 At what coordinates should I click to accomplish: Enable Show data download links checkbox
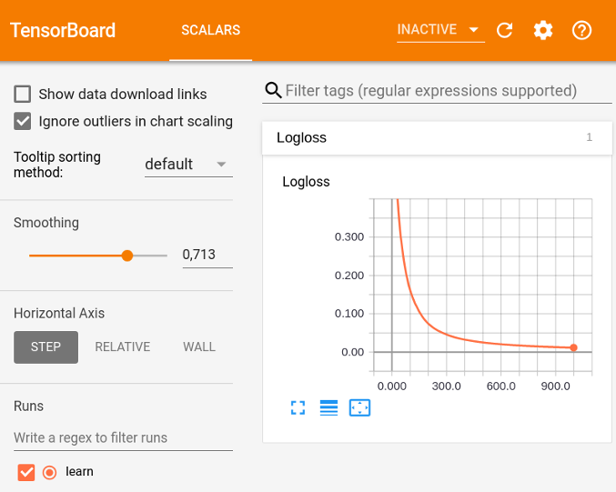(23, 94)
